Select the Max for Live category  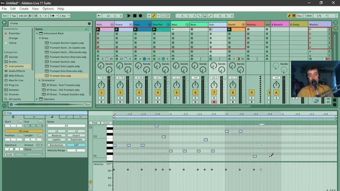(16, 80)
